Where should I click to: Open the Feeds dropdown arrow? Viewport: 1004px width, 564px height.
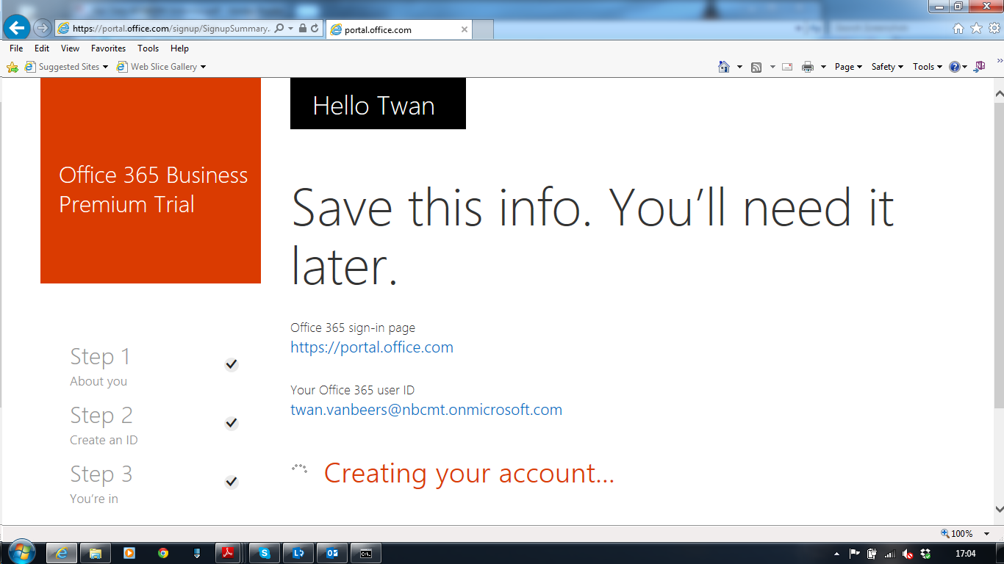tap(772, 67)
